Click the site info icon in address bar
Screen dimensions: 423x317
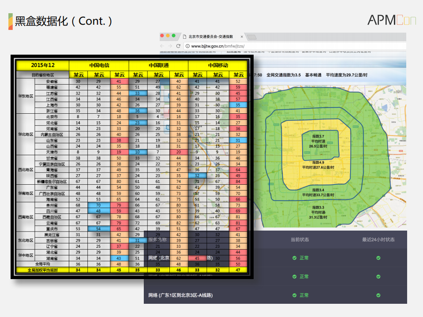click(x=187, y=46)
